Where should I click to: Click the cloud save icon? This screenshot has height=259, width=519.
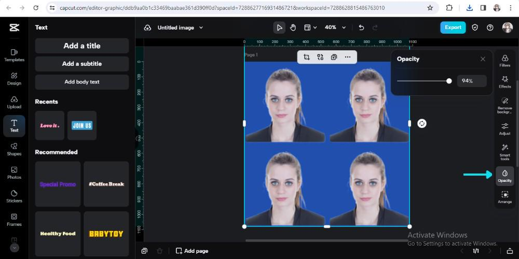(147, 28)
